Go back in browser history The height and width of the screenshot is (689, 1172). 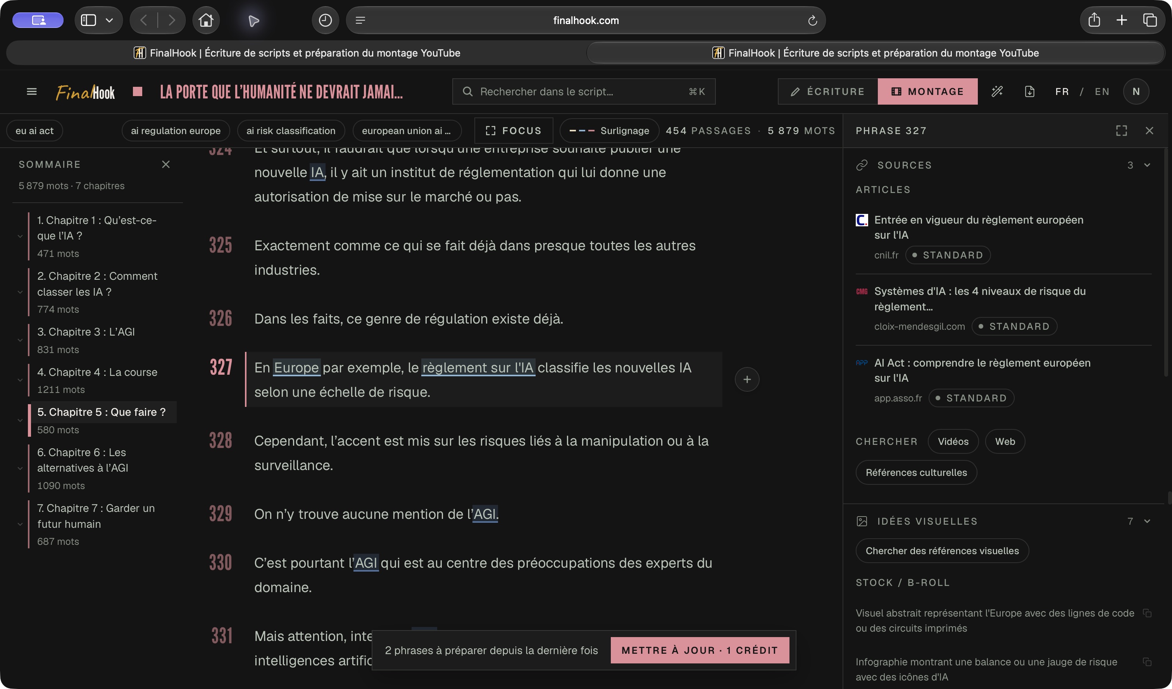click(144, 21)
